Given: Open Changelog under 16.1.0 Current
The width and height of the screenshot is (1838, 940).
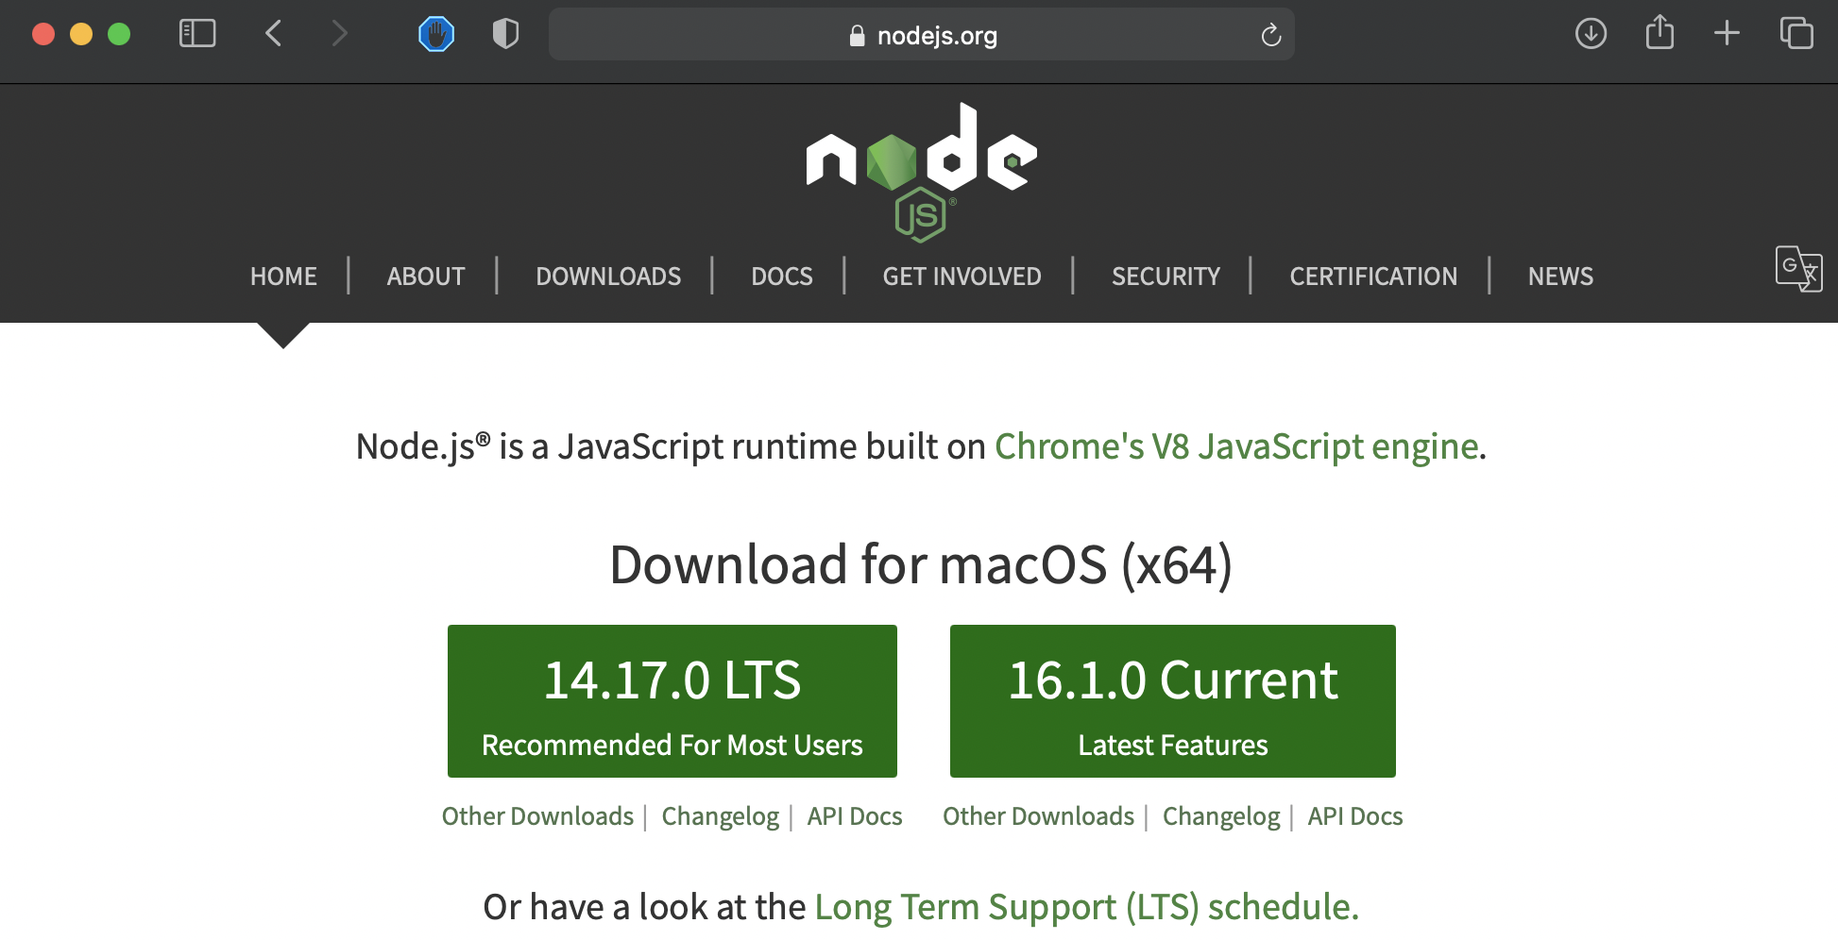Looking at the screenshot, I should point(1221,815).
